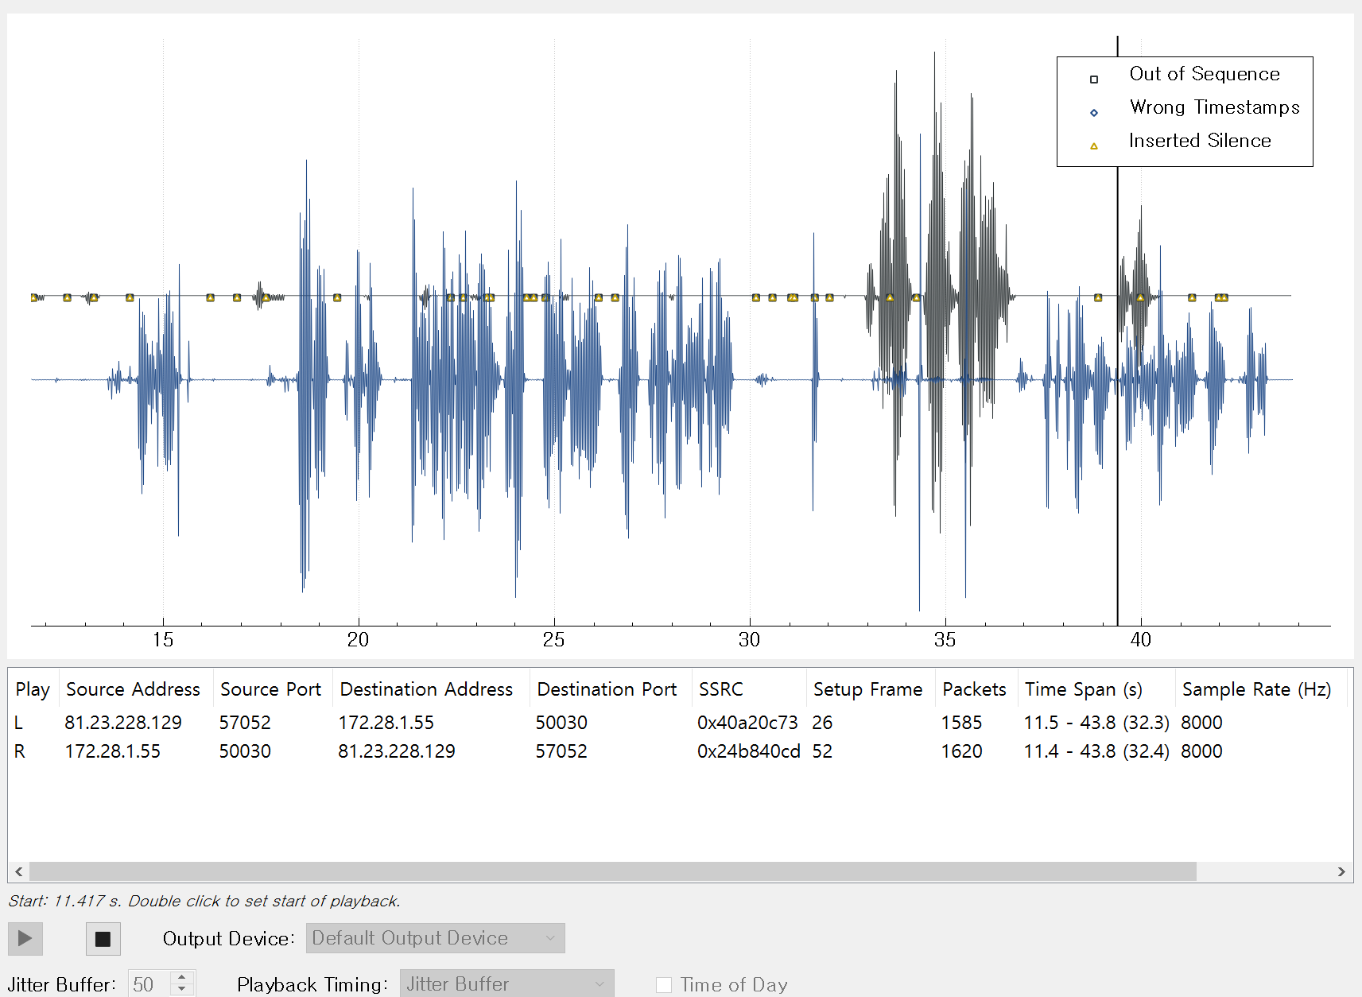Screen dimensions: 1362x997
Task: Click packets count 1620
Action: point(961,751)
